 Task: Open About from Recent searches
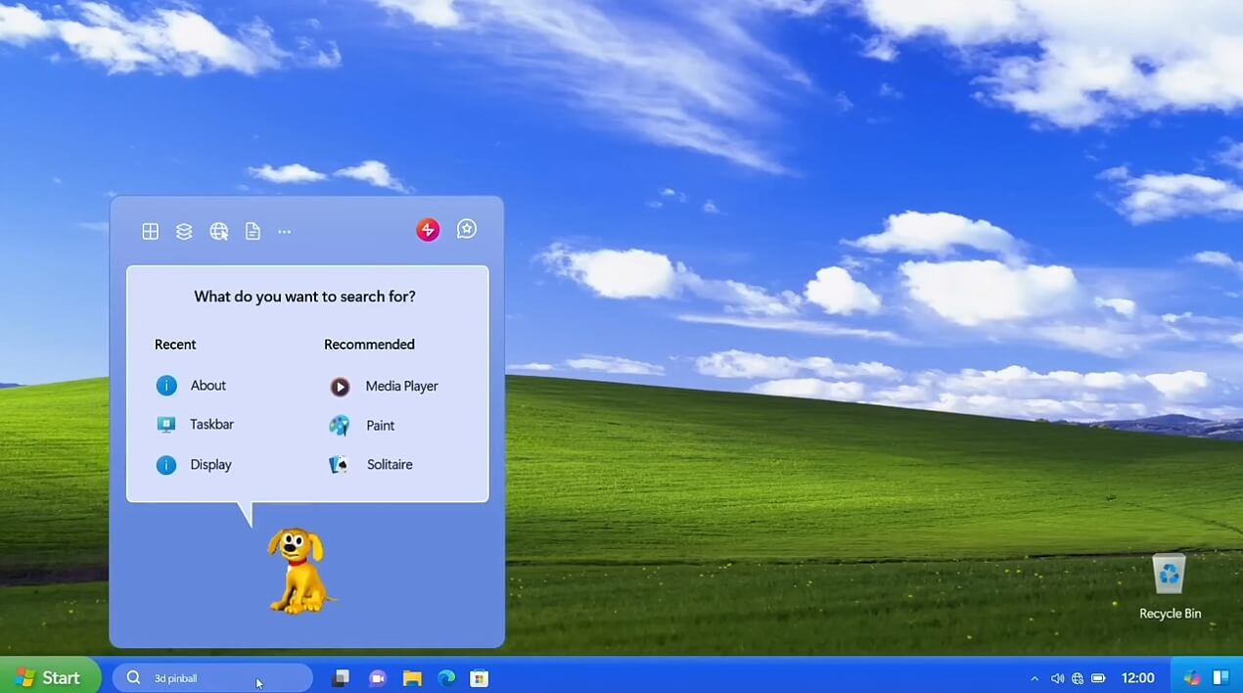pyautogui.click(x=207, y=385)
